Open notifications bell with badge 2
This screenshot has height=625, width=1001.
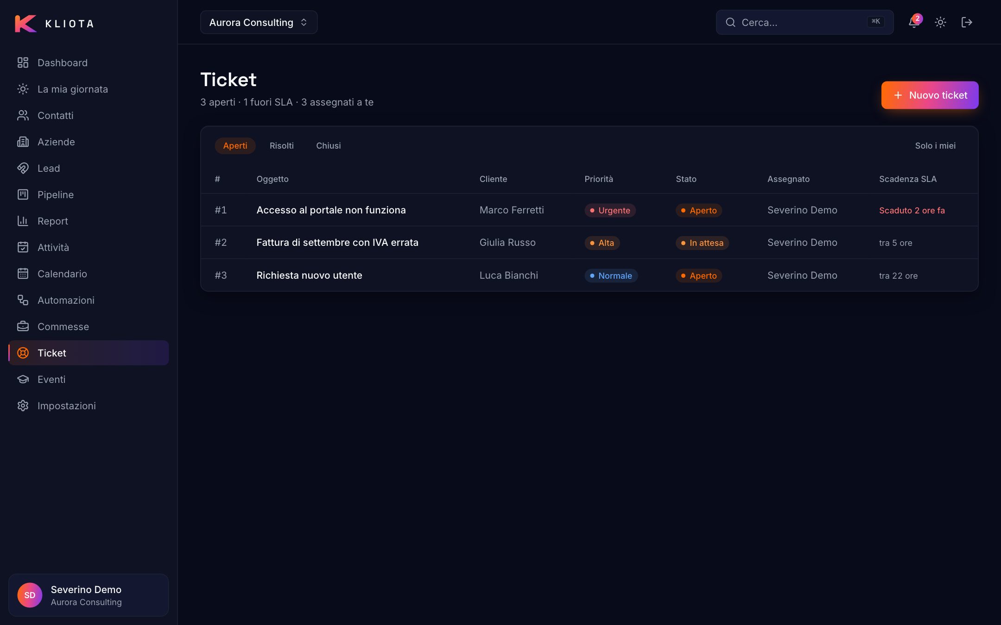click(914, 22)
